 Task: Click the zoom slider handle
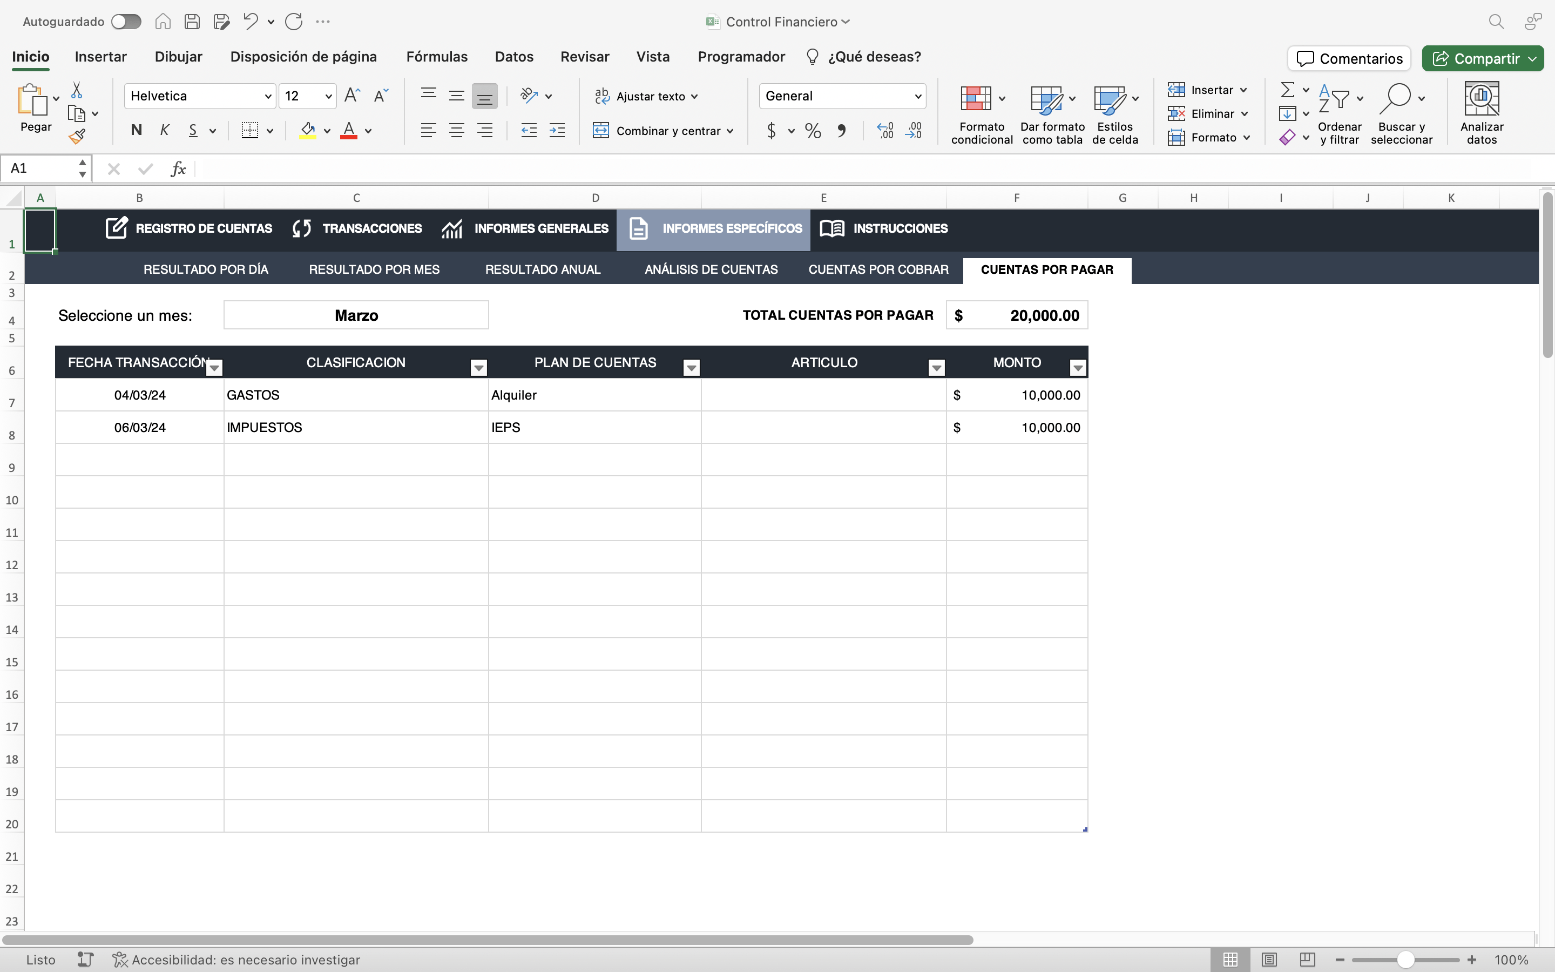point(1406,960)
